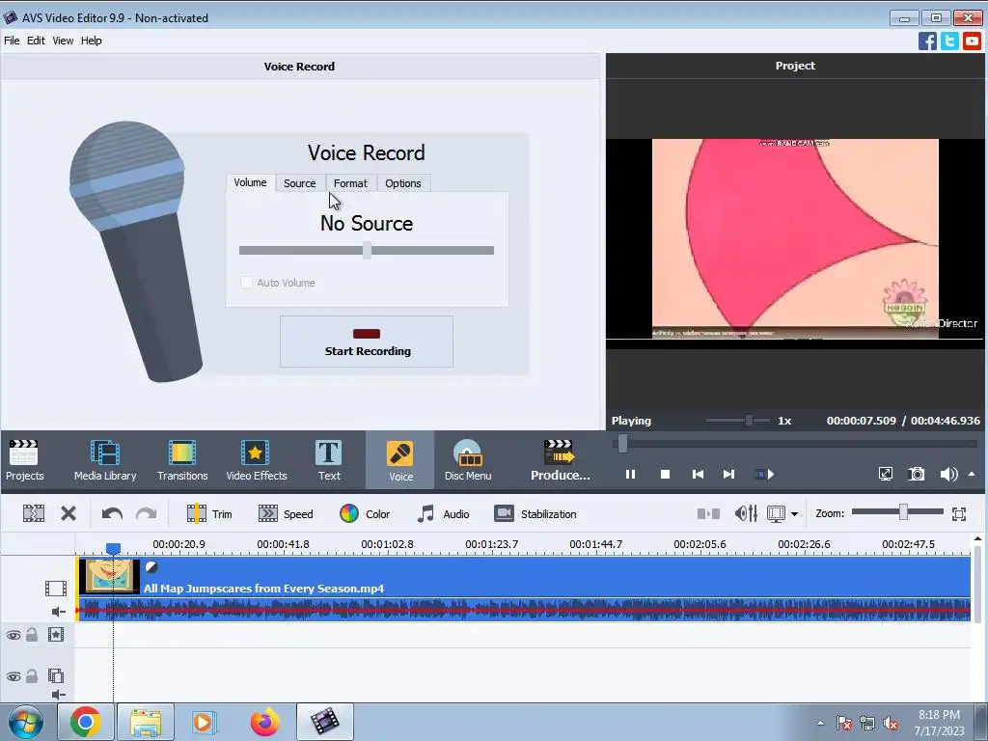Enable the Auto Volume checkbox

[x=246, y=283]
